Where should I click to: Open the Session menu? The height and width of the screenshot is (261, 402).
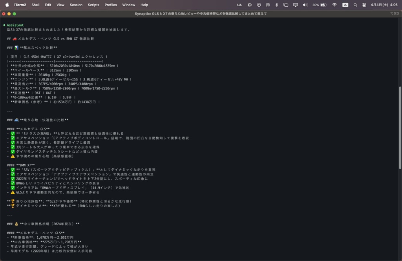click(x=76, y=5)
